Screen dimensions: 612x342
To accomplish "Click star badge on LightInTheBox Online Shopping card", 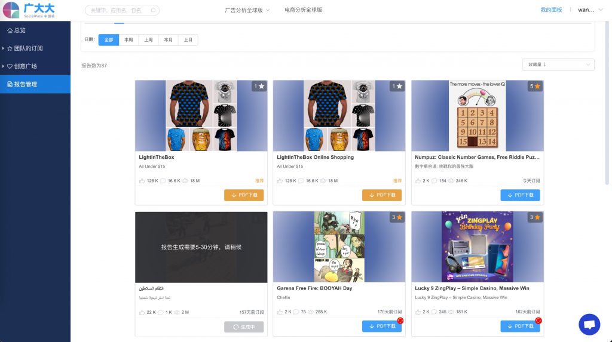I will (x=397, y=86).
